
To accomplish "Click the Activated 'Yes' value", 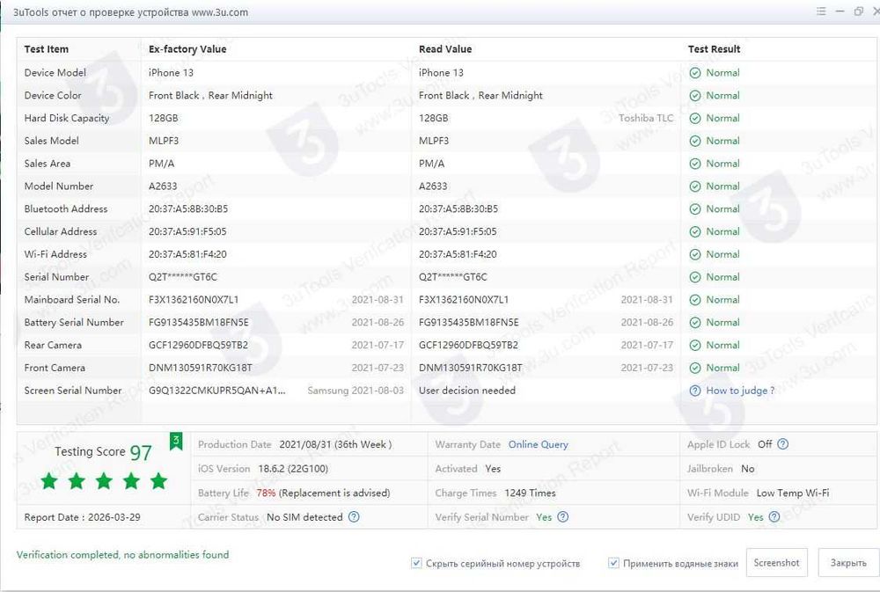I will [493, 469].
